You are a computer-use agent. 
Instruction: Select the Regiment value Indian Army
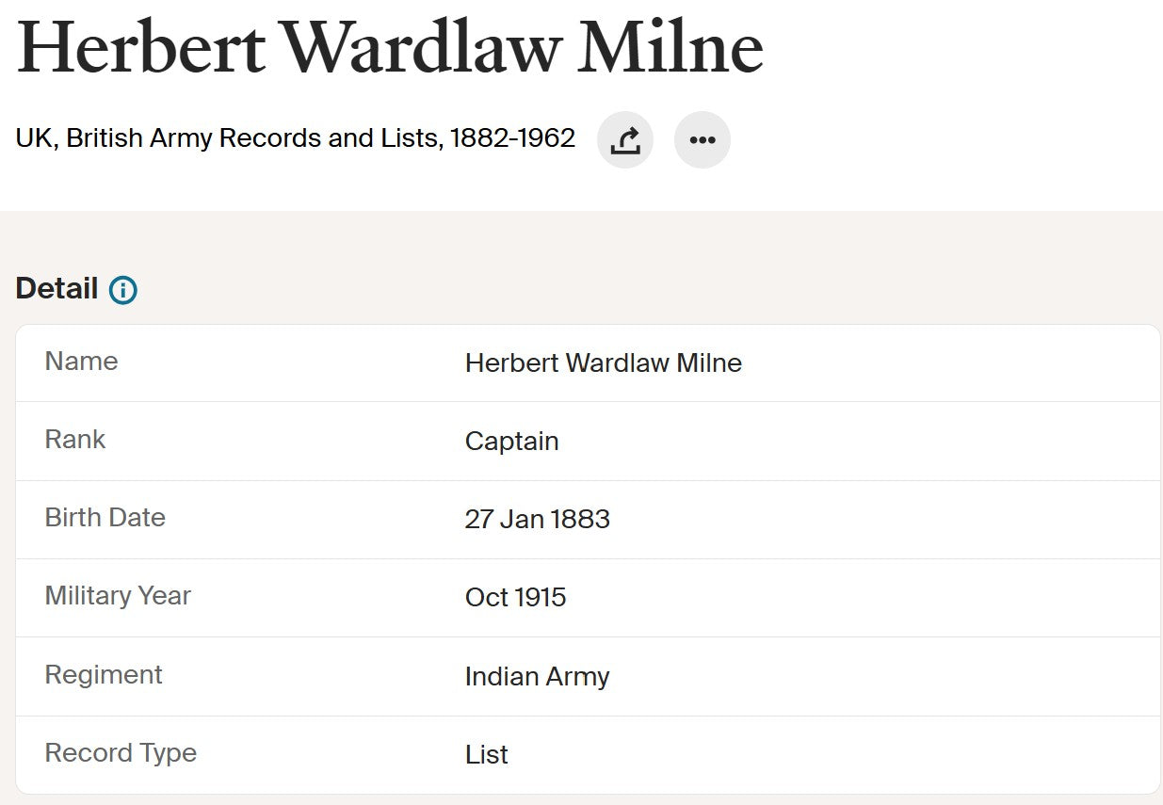point(537,676)
